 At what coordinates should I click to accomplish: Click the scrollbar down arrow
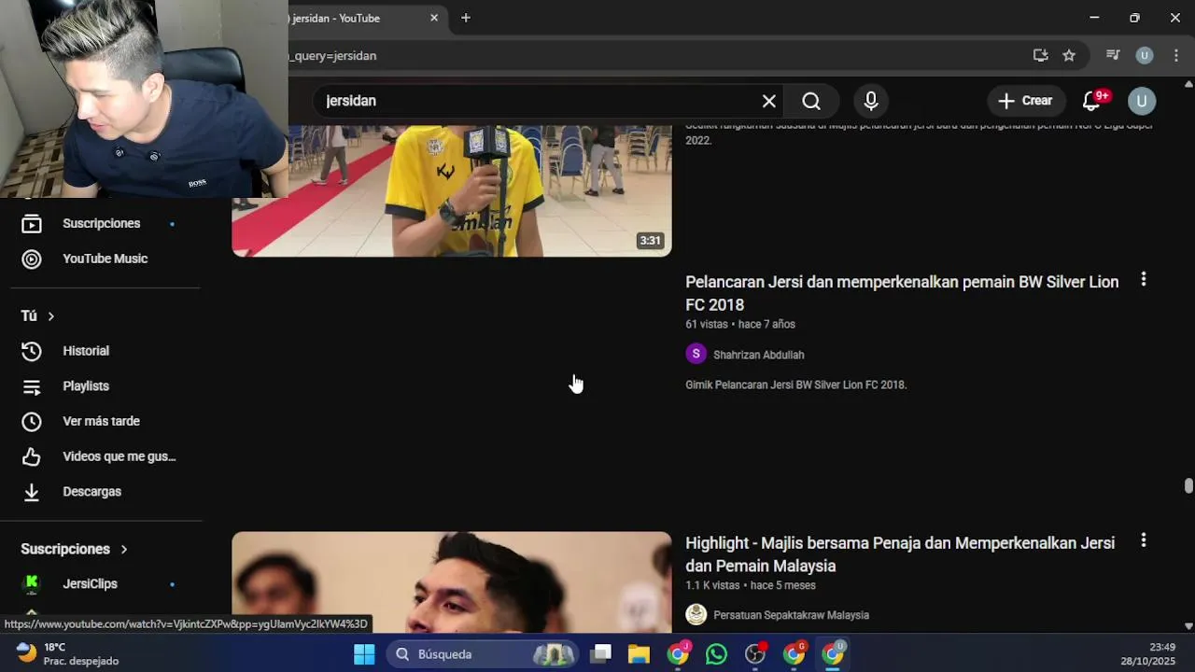pos(1188,626)
